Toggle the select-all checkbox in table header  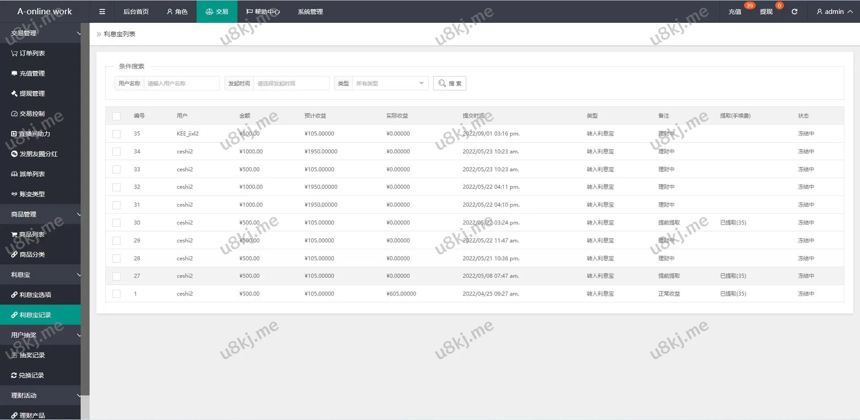pyautogui.click(x=116, y=116)
